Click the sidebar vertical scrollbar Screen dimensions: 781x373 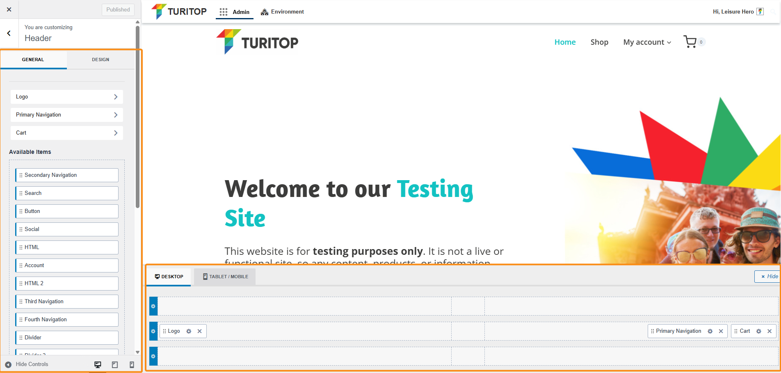137,115
